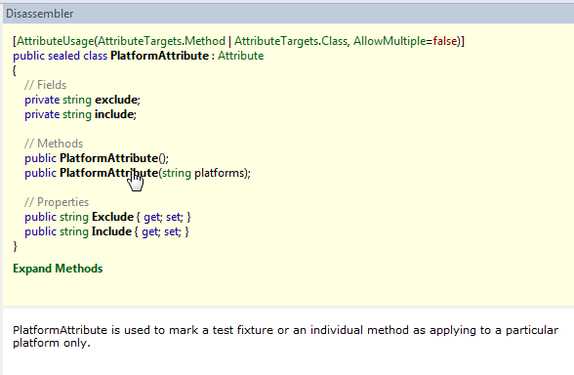The width and height of the screenshot is (574, 375).
Task: Click the get accessor of Exclude
Action: 151,217
